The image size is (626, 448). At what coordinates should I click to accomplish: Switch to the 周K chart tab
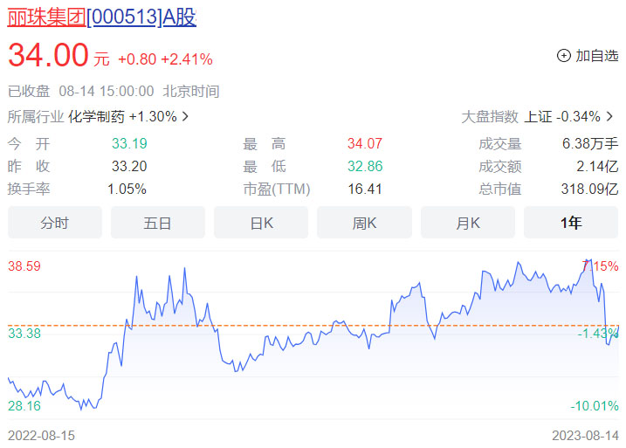click(x=364, y=223)
